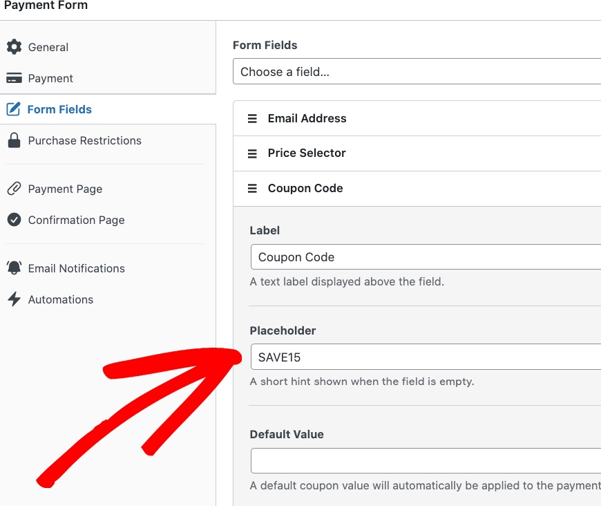Focus the Label input containing Coupon Code
Screen dimensions: 601x506
[x=425, y=257]
